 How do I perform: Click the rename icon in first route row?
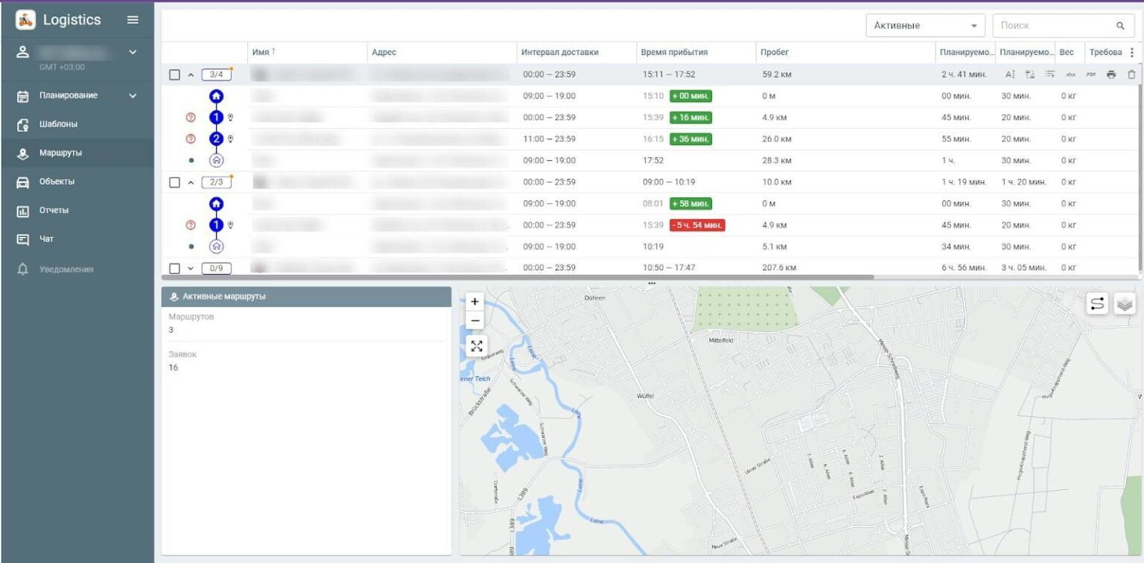(x=1010, y=74)
